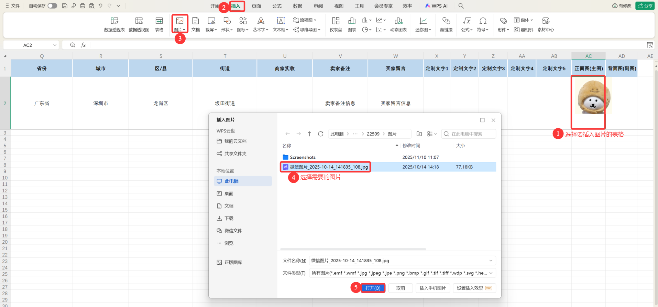Insert a 图表 chart from ribbon

click(352, 24)
